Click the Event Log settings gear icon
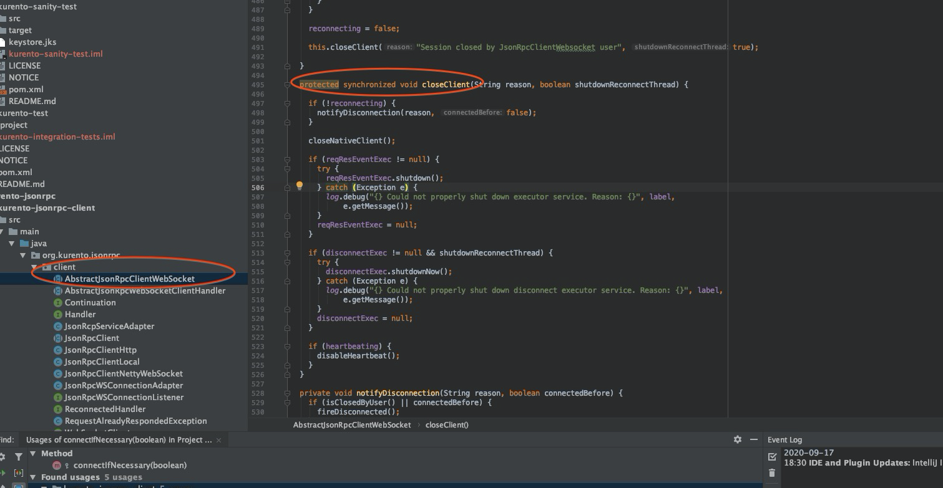 coord(738,440)
